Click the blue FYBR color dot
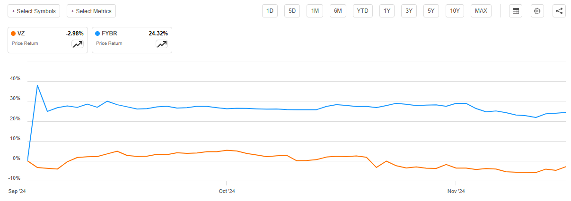This screenshot has width=571, height=201. pyautogui.click(x=97, y=33)
